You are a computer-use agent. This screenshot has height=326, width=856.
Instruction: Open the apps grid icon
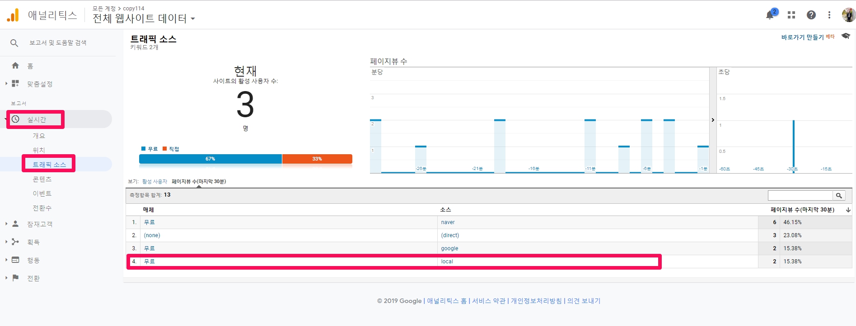(791, 15)
